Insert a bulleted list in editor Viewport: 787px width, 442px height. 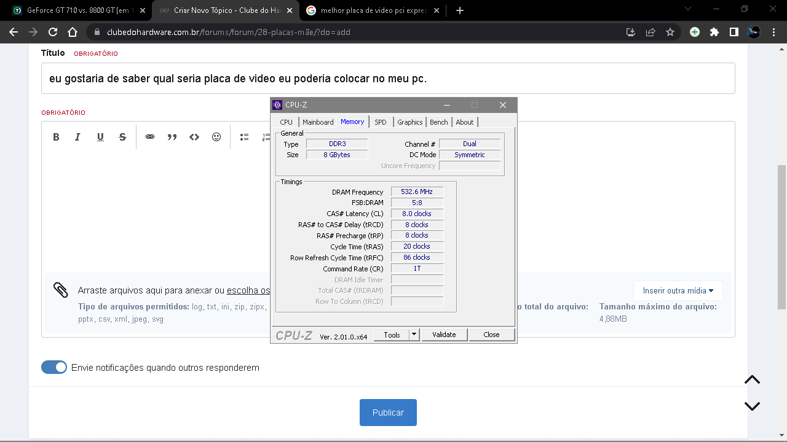tap(244, 137)
